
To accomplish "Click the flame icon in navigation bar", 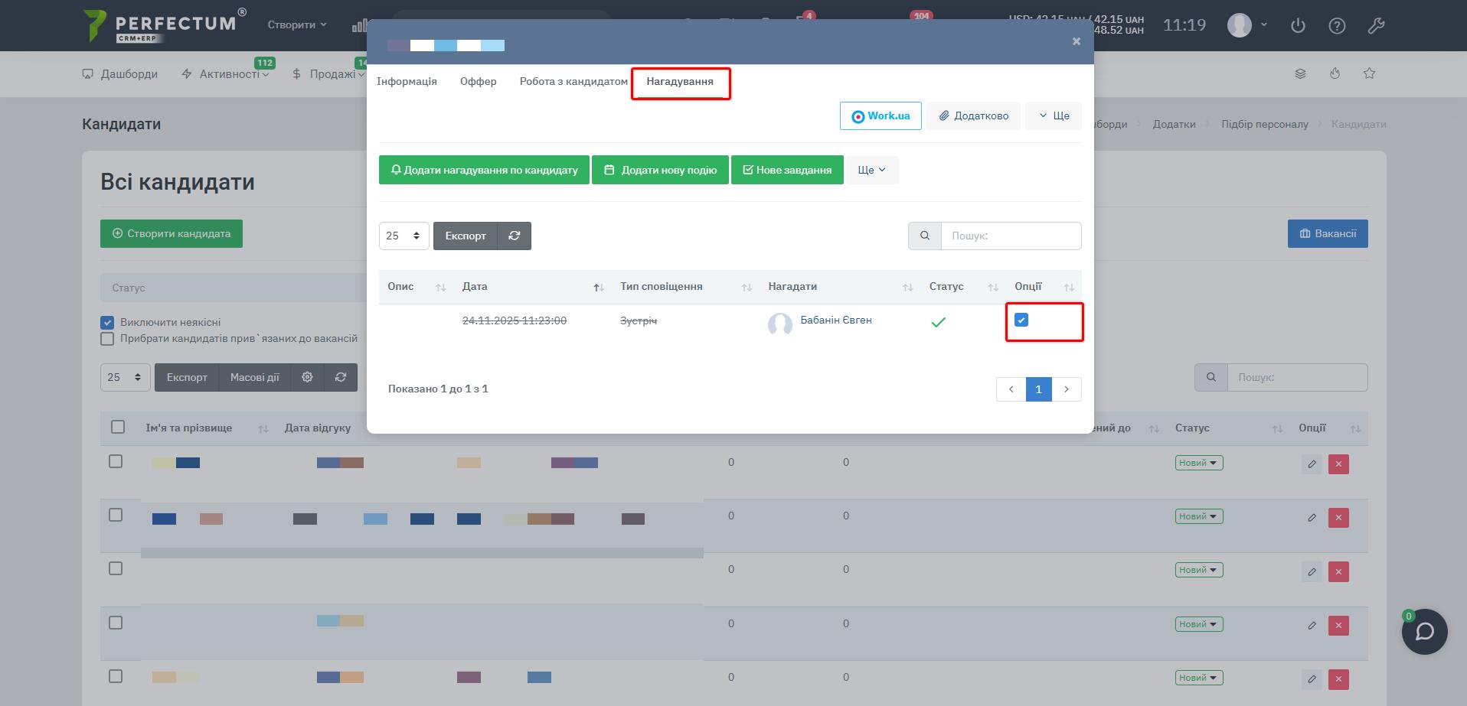I will (x=1335, y=73).
